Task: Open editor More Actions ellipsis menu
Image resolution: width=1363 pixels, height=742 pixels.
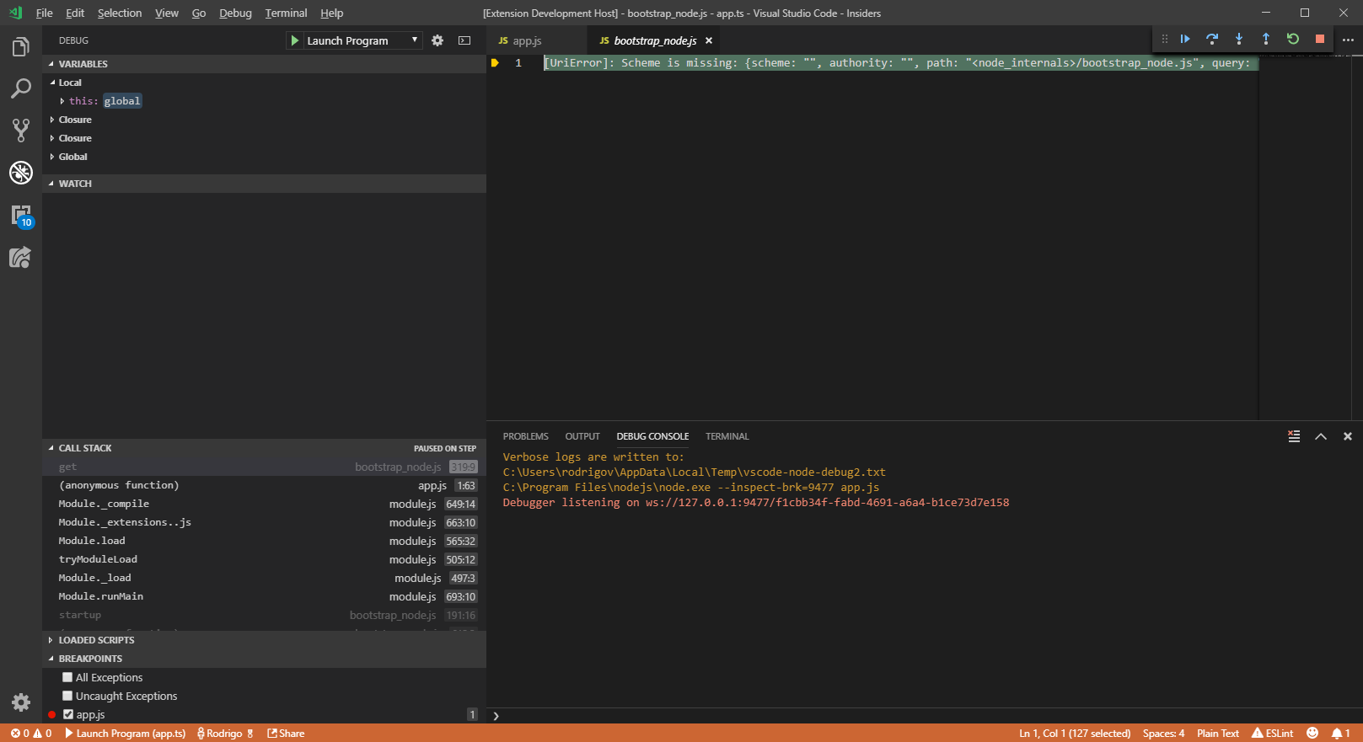Action: (1348, 40)
